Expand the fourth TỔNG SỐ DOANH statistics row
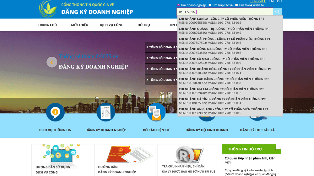This screenshot has height=176, width=314. coord(161,80)
